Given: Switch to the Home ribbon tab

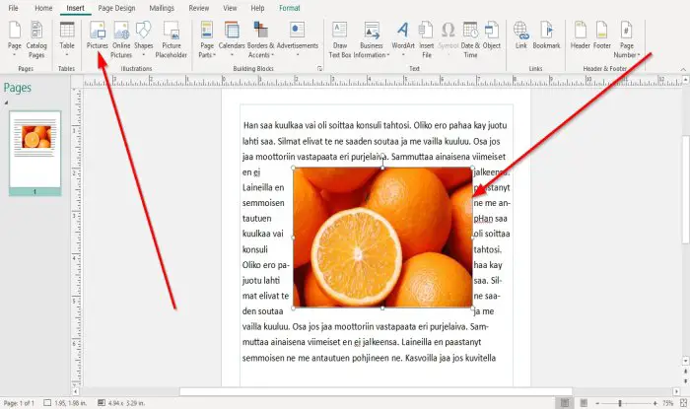Looking at the screenshot, I should click(x=43, y=8).
